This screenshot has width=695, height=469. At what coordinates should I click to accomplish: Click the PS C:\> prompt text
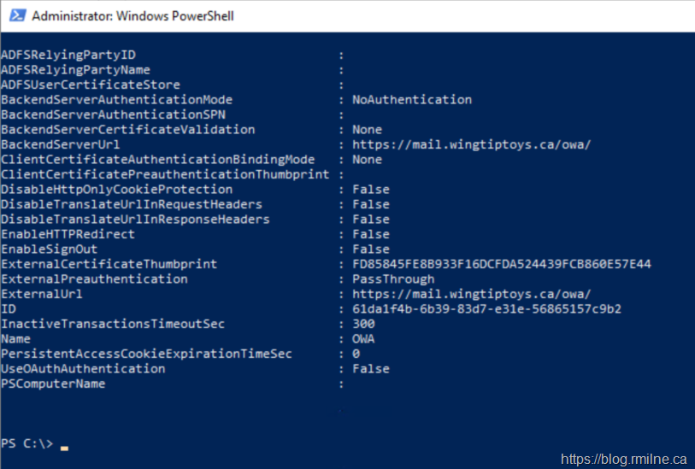click(27, 443)
